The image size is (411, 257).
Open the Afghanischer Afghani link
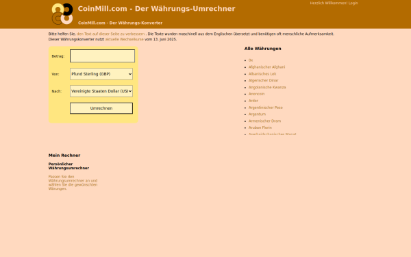266,67
